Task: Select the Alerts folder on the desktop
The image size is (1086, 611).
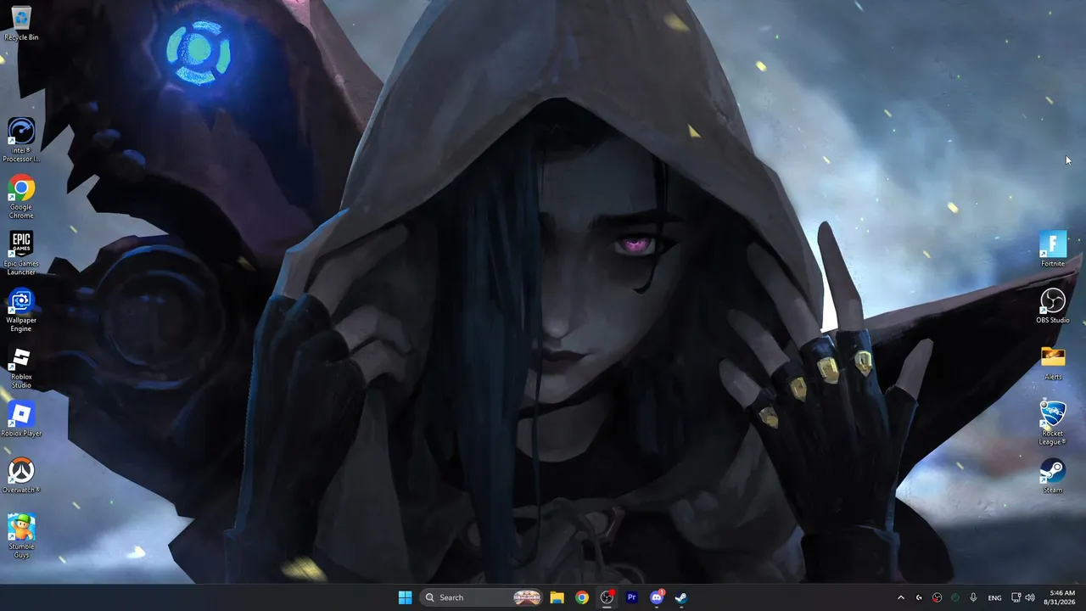Action: click(1053, 362)
